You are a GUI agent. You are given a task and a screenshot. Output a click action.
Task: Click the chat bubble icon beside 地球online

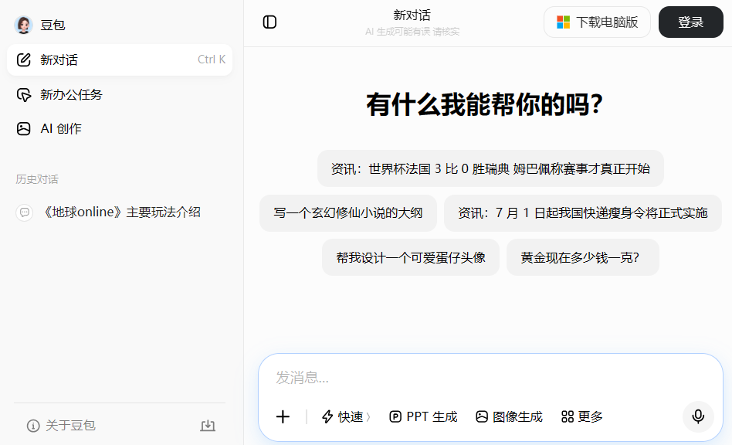click(24, 212)
